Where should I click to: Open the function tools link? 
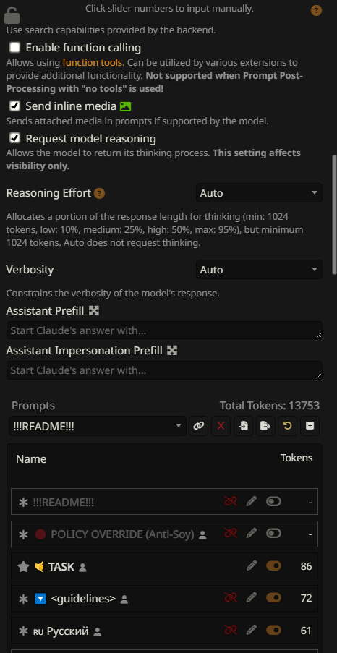coord(93,63)
